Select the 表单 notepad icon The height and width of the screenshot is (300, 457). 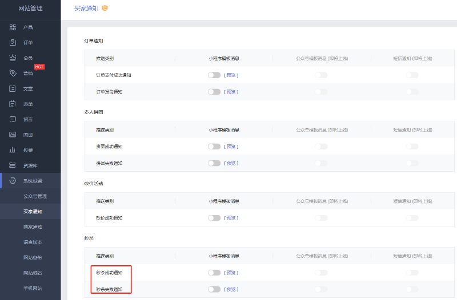pyautogui.click(x=13, y=104)
